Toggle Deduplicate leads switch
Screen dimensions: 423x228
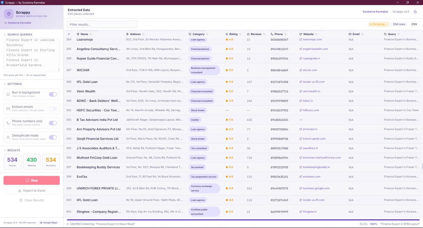click(53, 137)
